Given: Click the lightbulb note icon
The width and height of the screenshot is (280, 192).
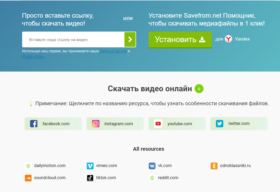Looking at the screenshot, I should [x=31, y=103].
